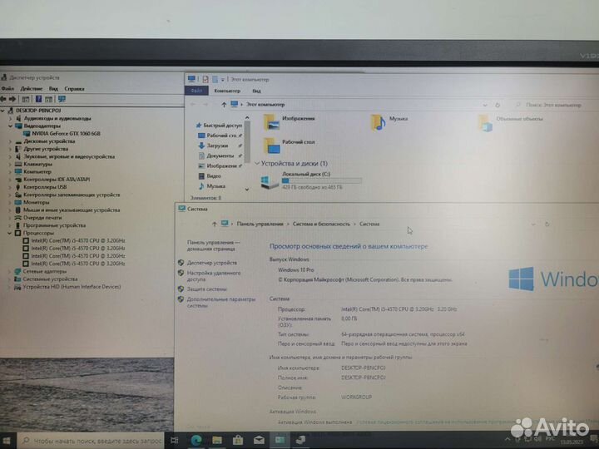Open the Explorer address bar history dropdown
Screen dimensions: 599x449
pyautogui.click(x=485, y=105)
